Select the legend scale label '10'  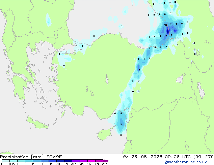[42, 164]
